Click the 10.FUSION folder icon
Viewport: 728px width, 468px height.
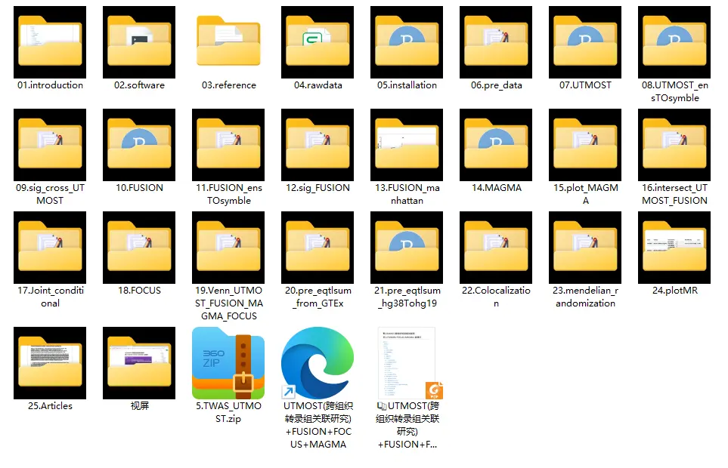tap(139, 145)
